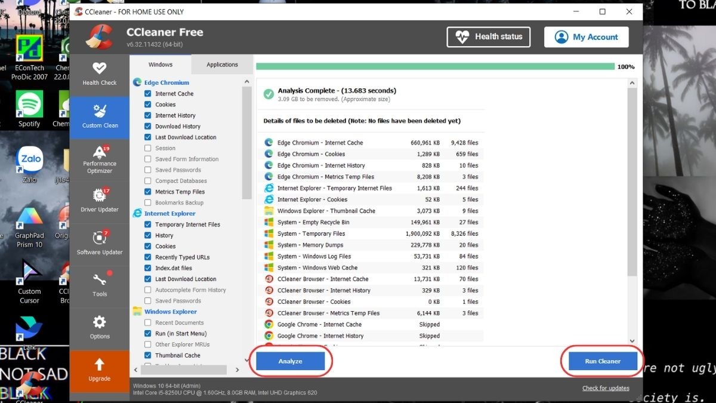The height and width of the screenshot is (403, 716).
Task: Open the Custom Cursor desktop shortcut
Action: [29, 282]
